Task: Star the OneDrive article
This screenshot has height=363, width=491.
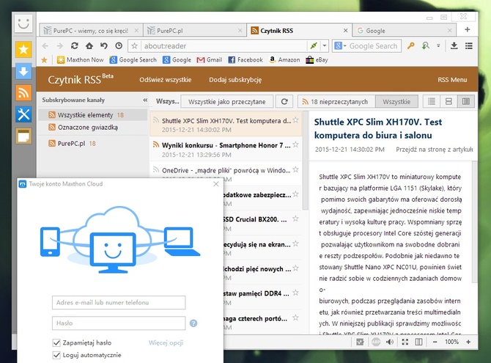Action: pyautogui.click(x=295, y=169)
